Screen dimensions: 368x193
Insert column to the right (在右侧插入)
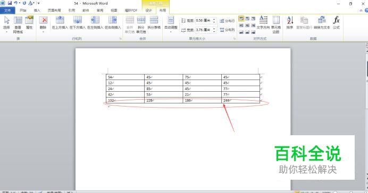(x=113, y=23)
